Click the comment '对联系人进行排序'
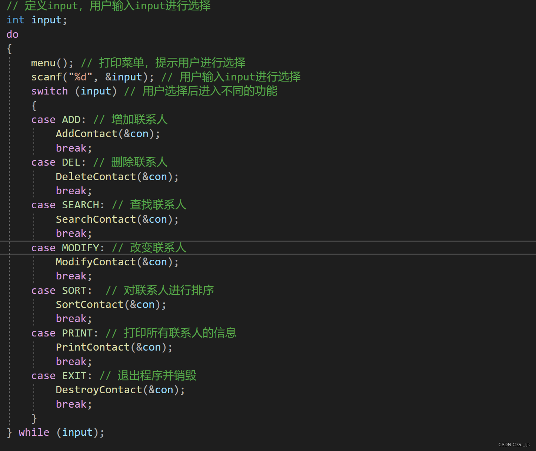Viewport: 536px width, 451px height. coord(169,291)
